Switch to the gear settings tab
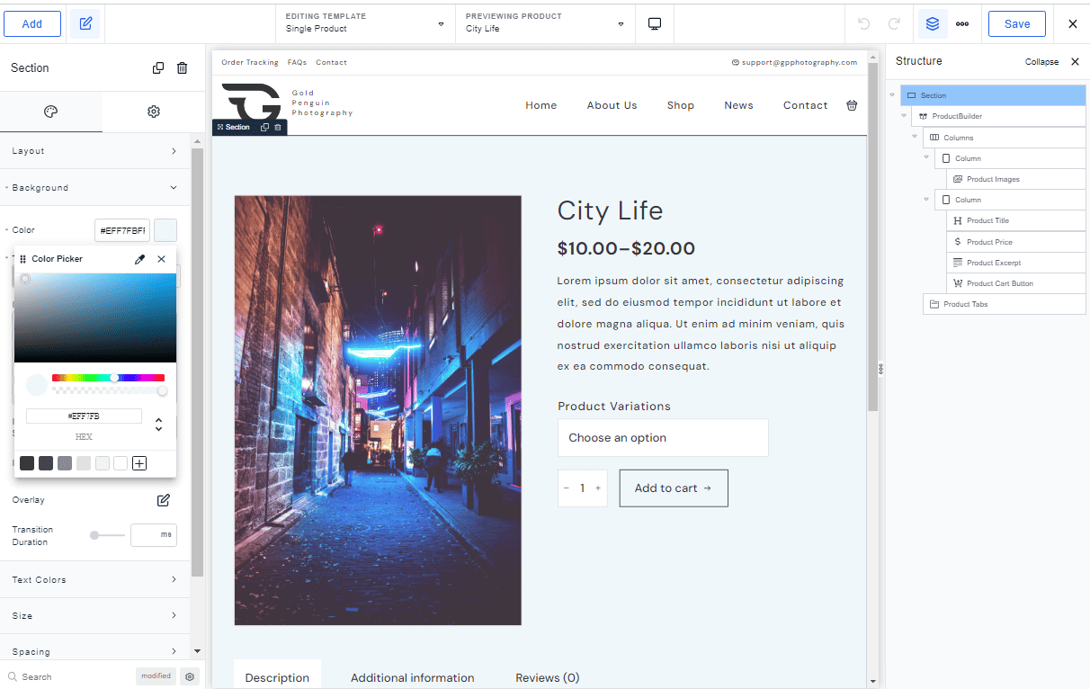Image resolution: width=1090 pixels, height=689 pixels. pos(154,112)
